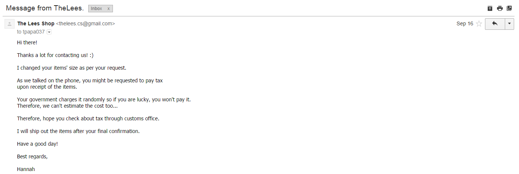Click the sender's profile avatar icon
Viewport: 519px width, 174px height.
point(9,24)
